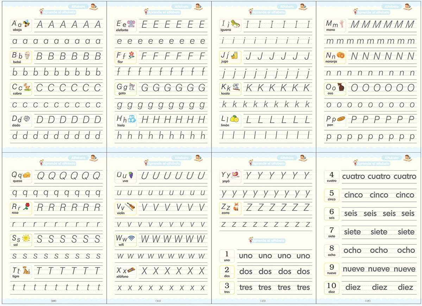Viewport: 422px width, 306px height.
Task: Select the grapes icon next to Uu
Action: click(131, 175)
